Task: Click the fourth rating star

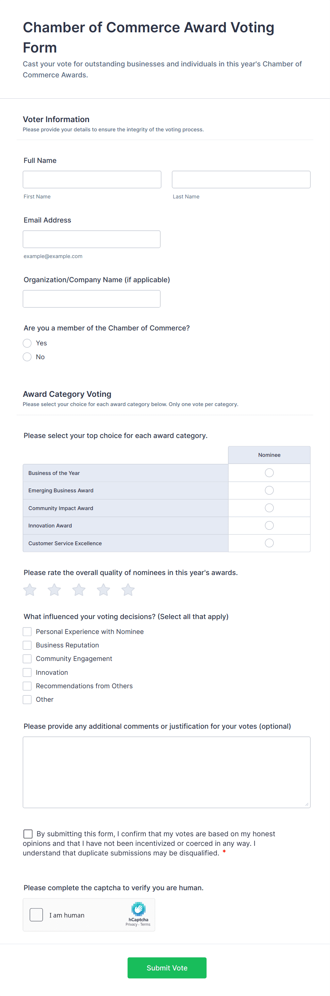Action: coord(103,590)
